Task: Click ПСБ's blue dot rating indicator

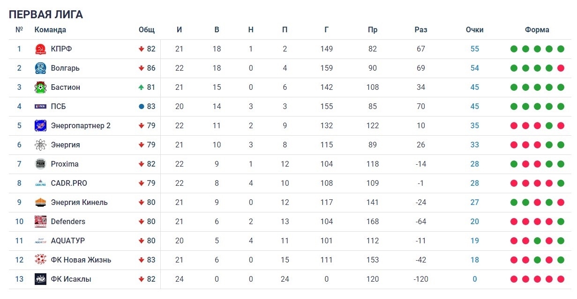Action: (142, 107)
